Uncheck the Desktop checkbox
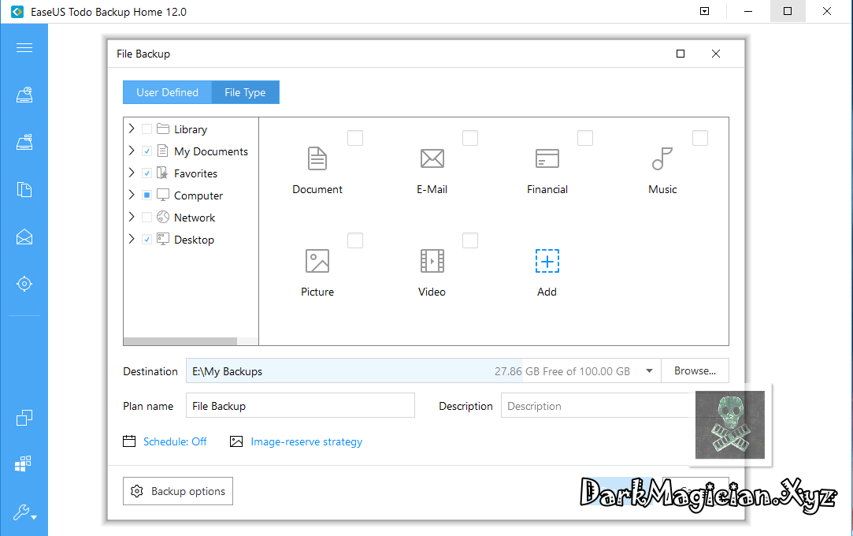The height and width of the screenshot is (536, 853). (x=146, y=239)
